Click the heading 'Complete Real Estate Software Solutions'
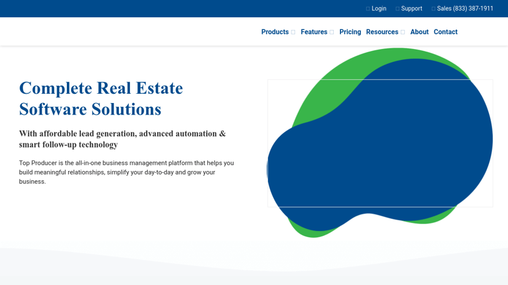Image resolution: width=508 pixels, height=285 pixels. click(101, 98)
